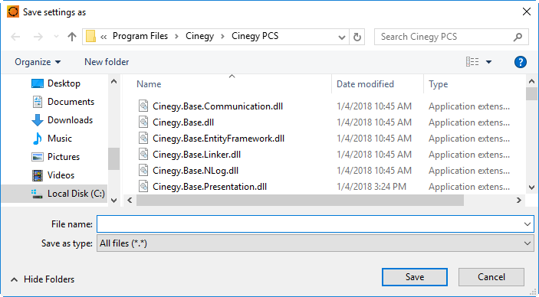Image resolution: width=539 pixels, height=297 pixels.
Task: Open recent locations dropdown arrow
Action: pyautogui.click(x=57, y=37)
